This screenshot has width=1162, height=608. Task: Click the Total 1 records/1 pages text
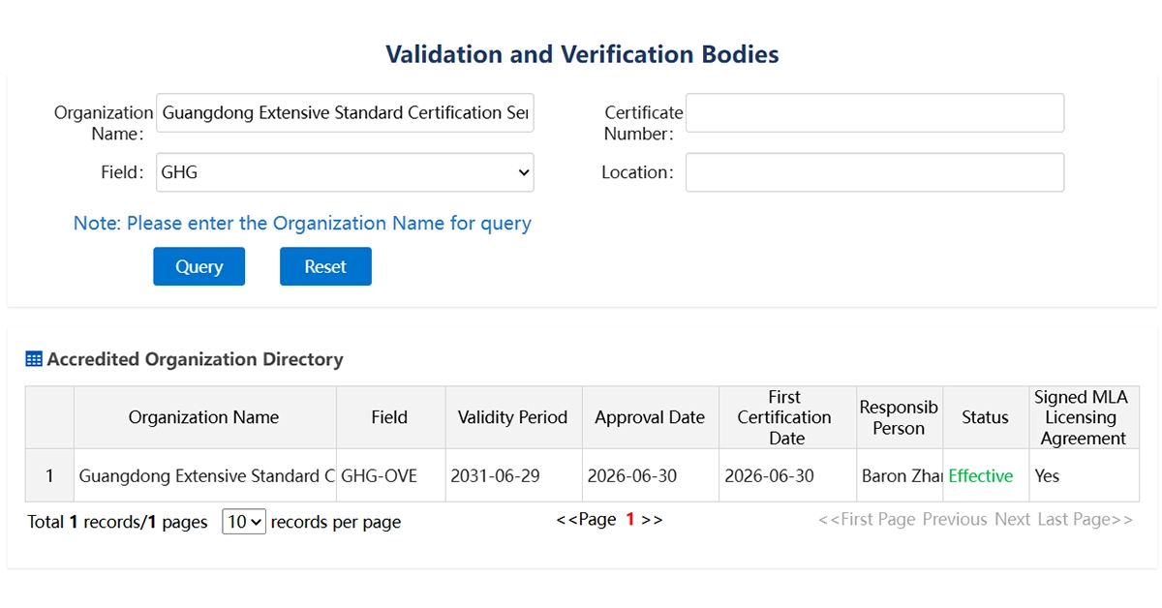[x=117, y=522]
